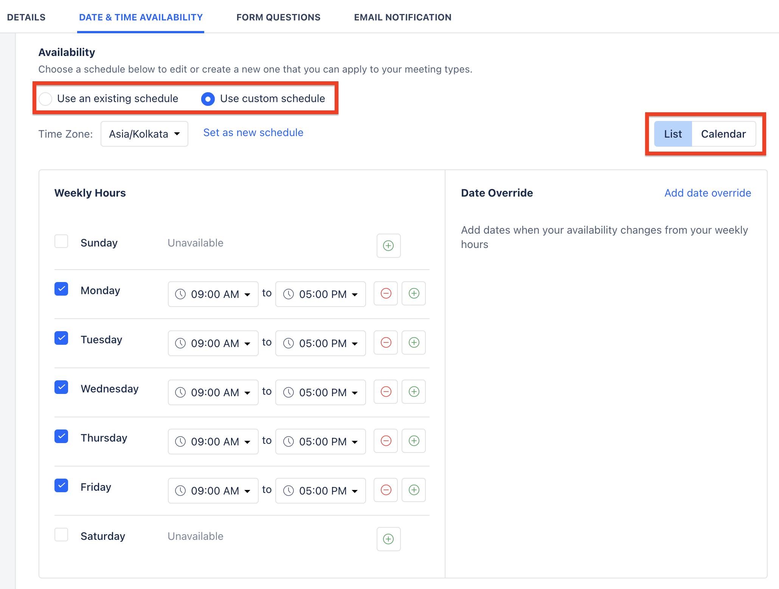Uncheck the Thursday checkbox
This screenshot has width=779, height=589.
coord(61,436)
